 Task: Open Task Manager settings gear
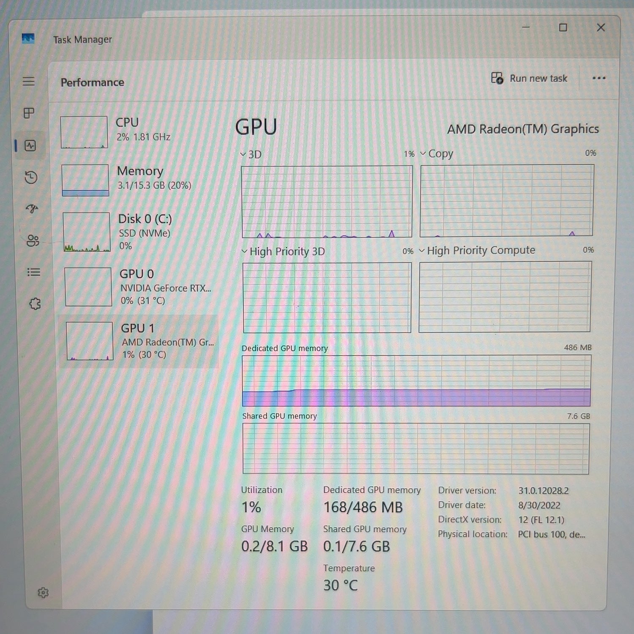tap(43, 593)
